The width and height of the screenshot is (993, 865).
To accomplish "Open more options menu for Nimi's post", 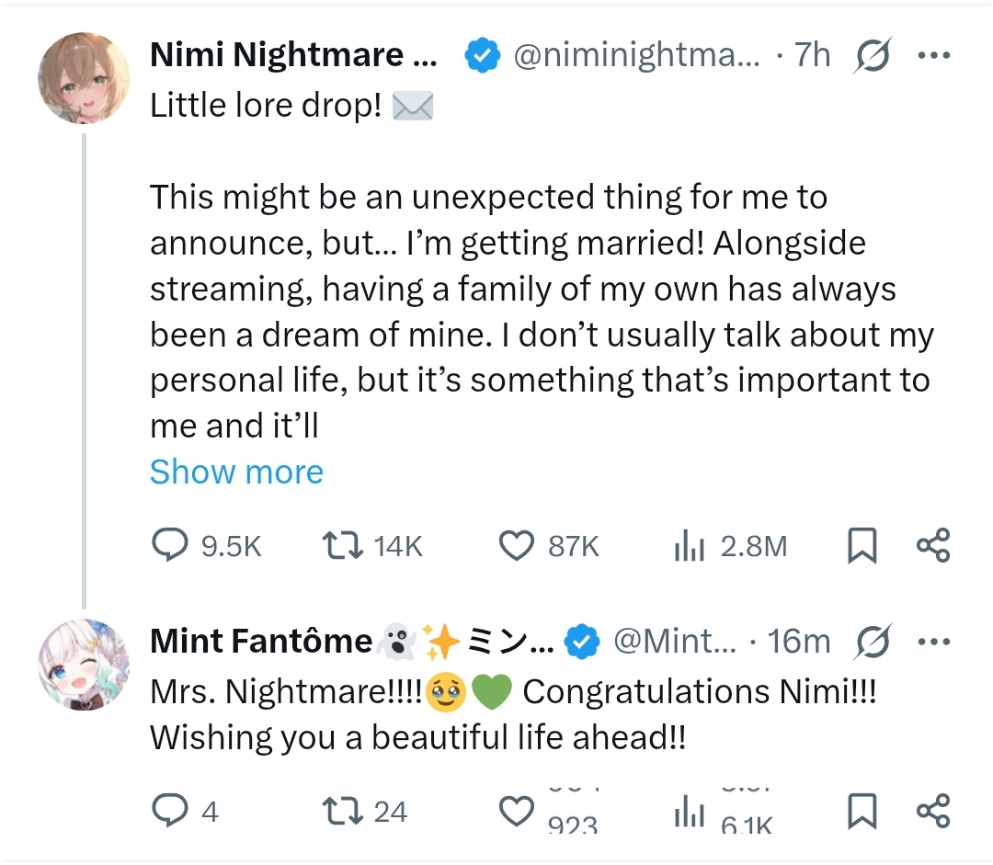I will pos(933,56).
